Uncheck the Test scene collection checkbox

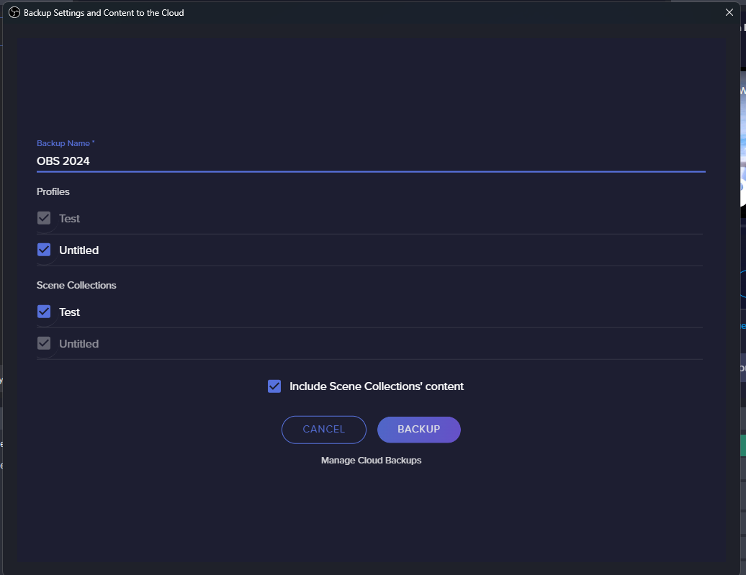click(44, 312)
